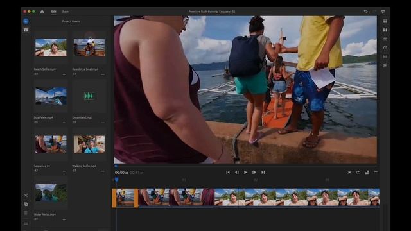Open the Audio panel icon
Viewport: 411px width, 231px height.
(x=385, y=56)
